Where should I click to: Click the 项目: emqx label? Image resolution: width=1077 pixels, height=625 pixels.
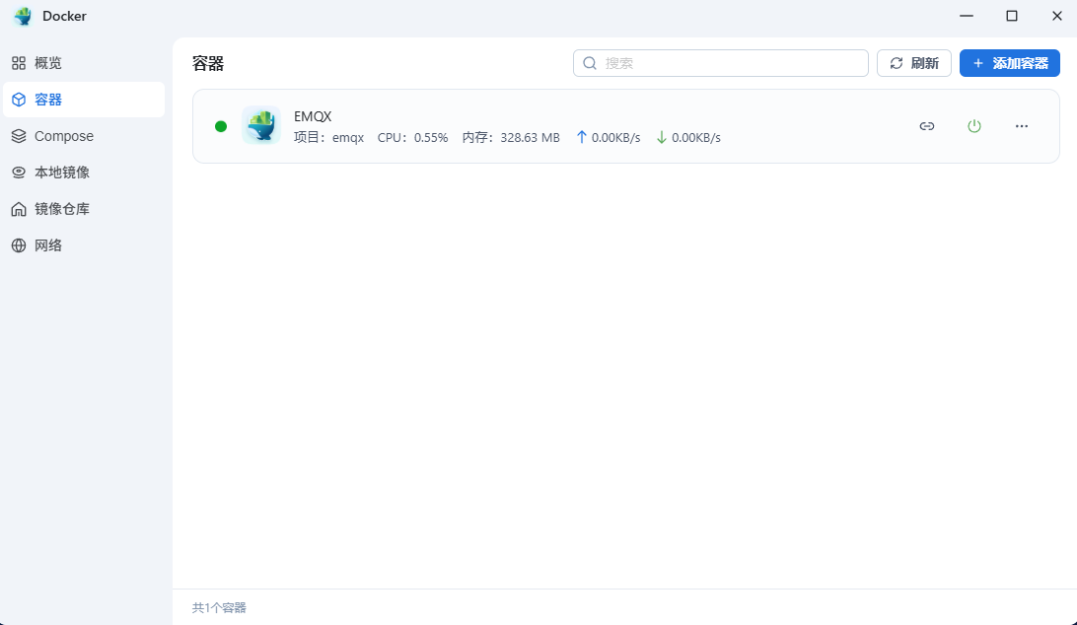[x=329, y=137]
